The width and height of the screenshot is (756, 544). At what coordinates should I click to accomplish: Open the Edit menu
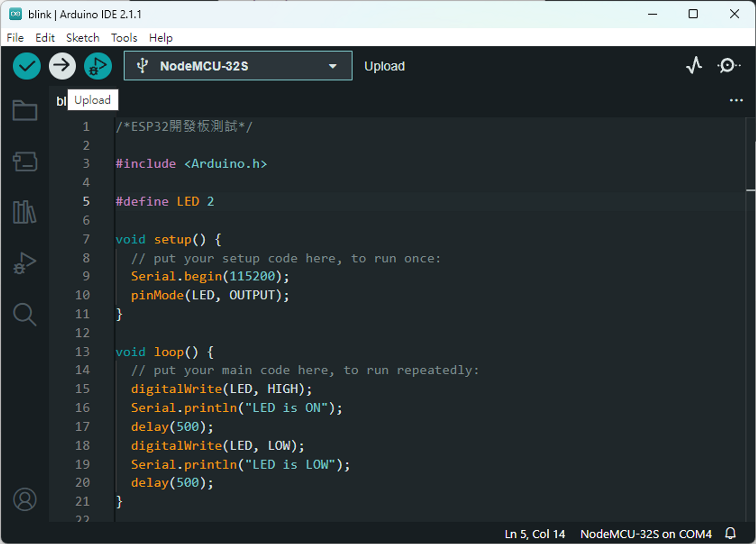tap(45, 38)
